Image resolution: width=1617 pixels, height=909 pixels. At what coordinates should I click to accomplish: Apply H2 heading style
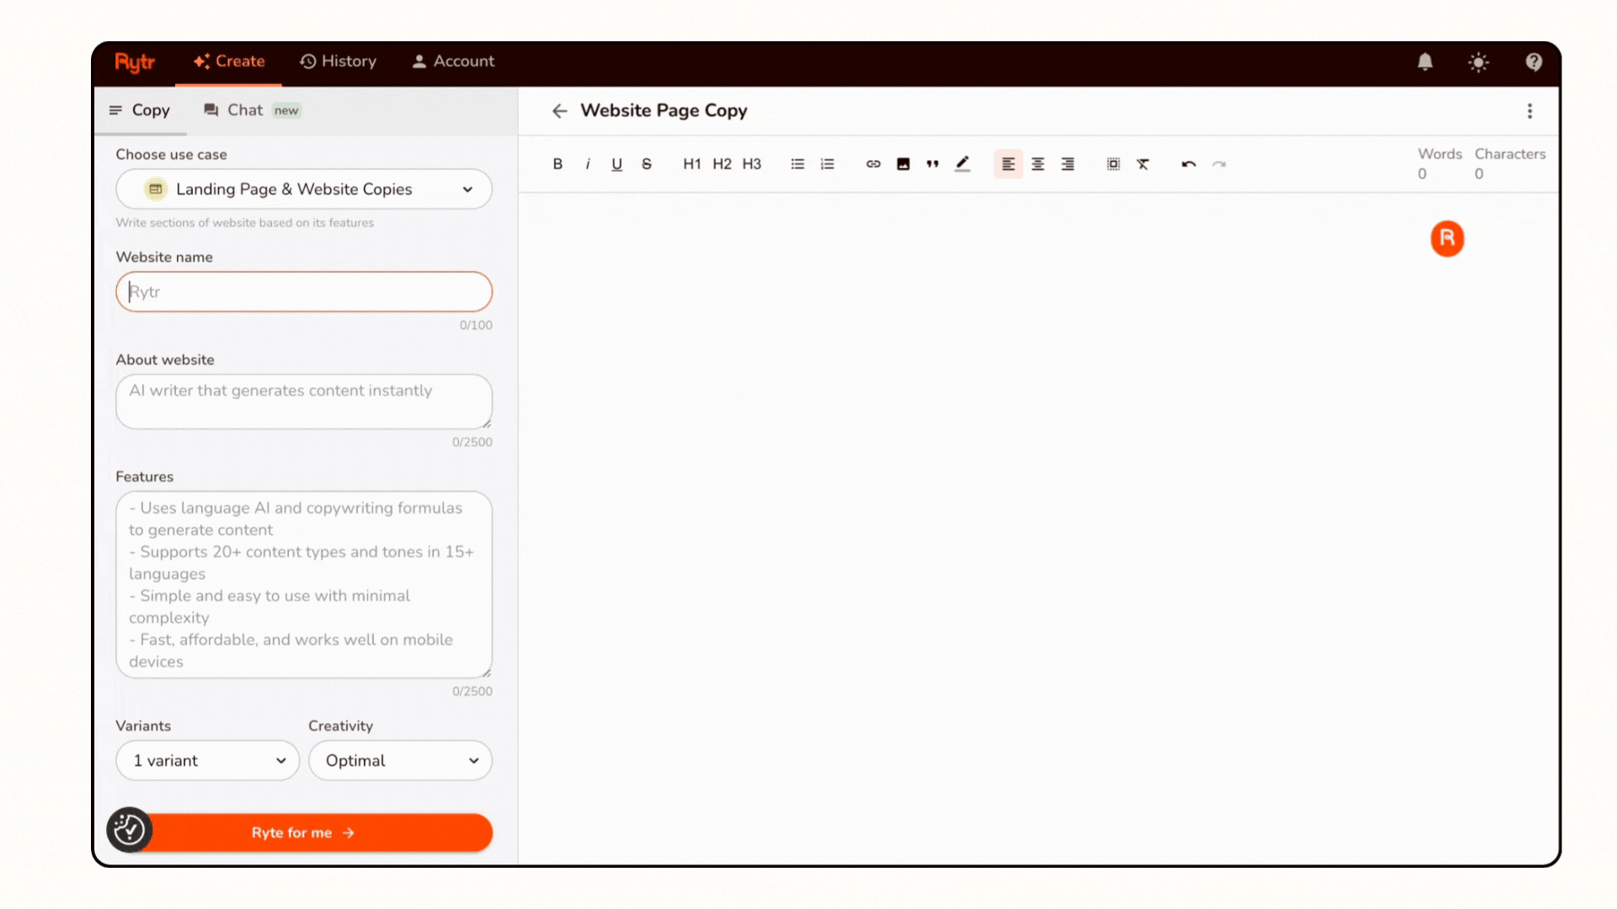(x=722, y=163)
